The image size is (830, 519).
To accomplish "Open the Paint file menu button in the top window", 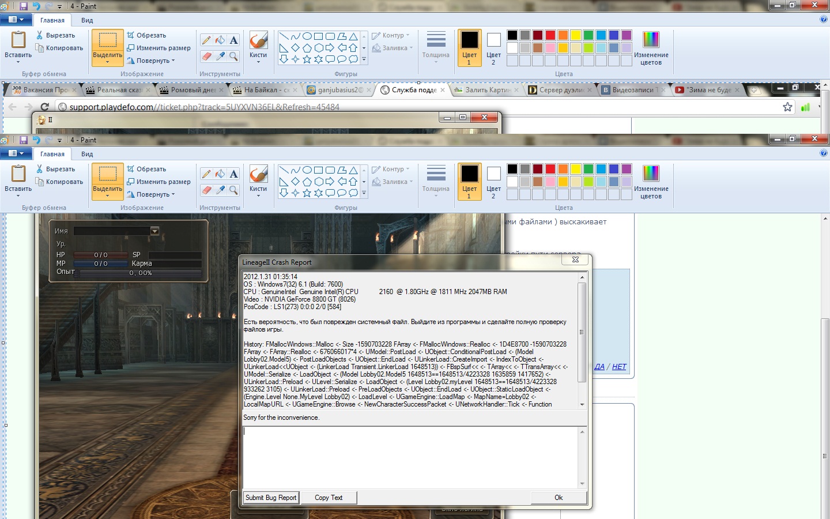I will click(x=16, y=20).
